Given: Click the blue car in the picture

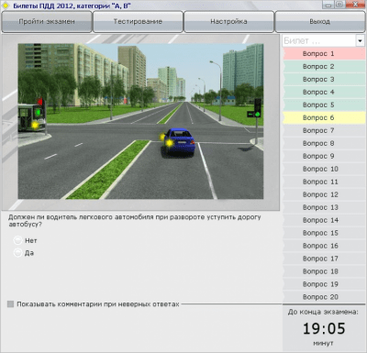Looking at the screenshot, I should 178,142.
